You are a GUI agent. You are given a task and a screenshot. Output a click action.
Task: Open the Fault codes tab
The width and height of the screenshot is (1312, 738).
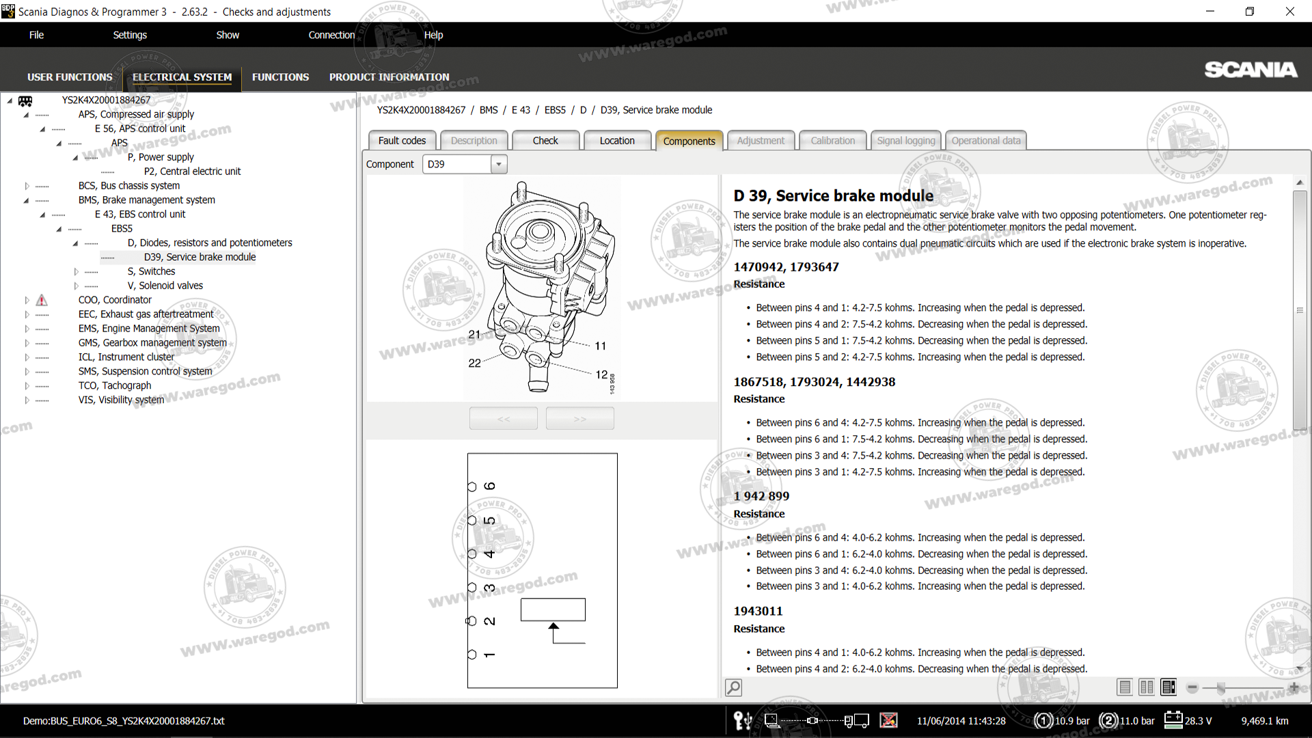pos(402,141)
